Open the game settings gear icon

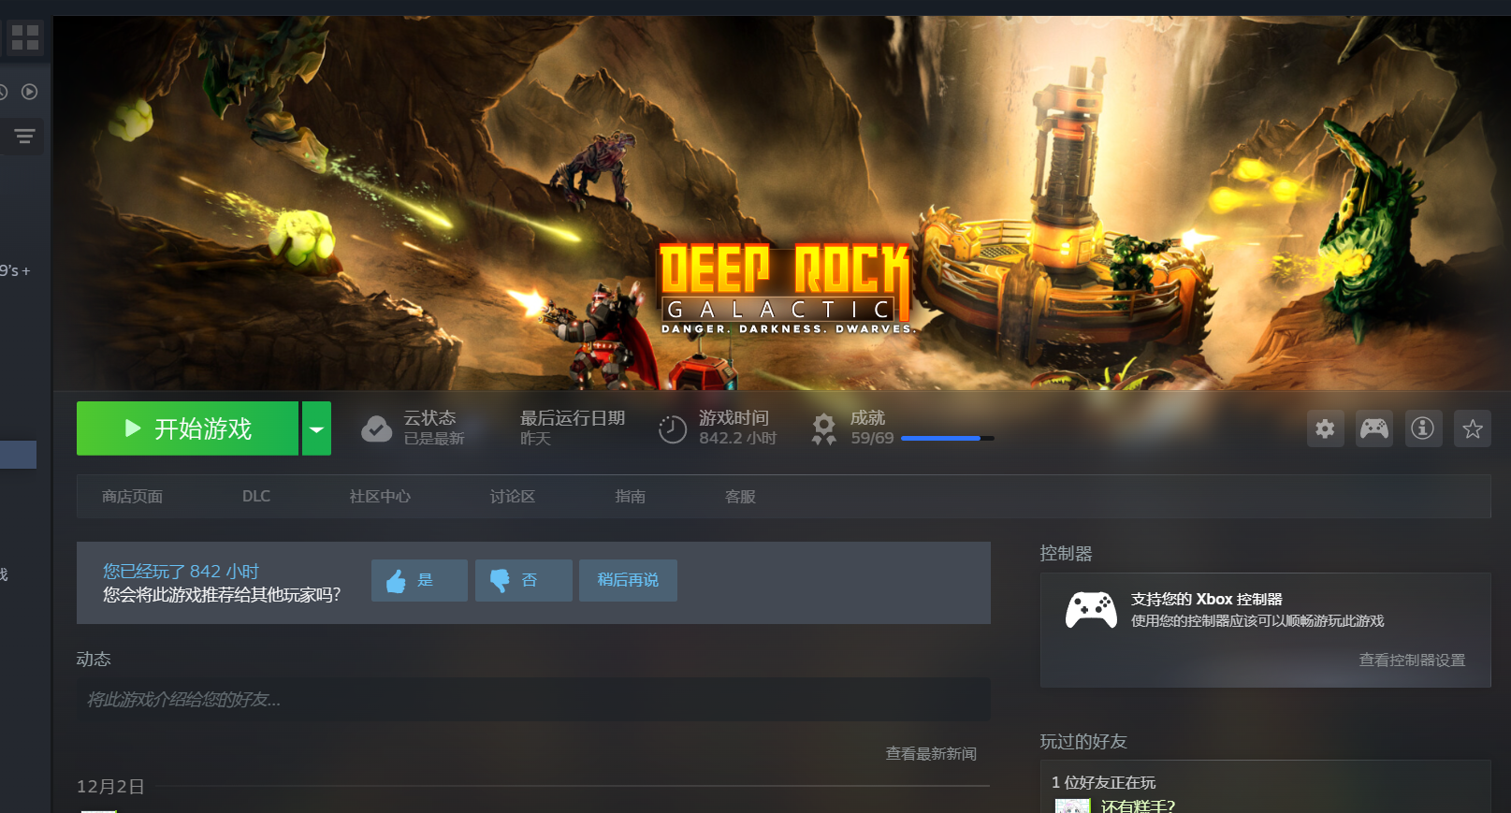1325,428
